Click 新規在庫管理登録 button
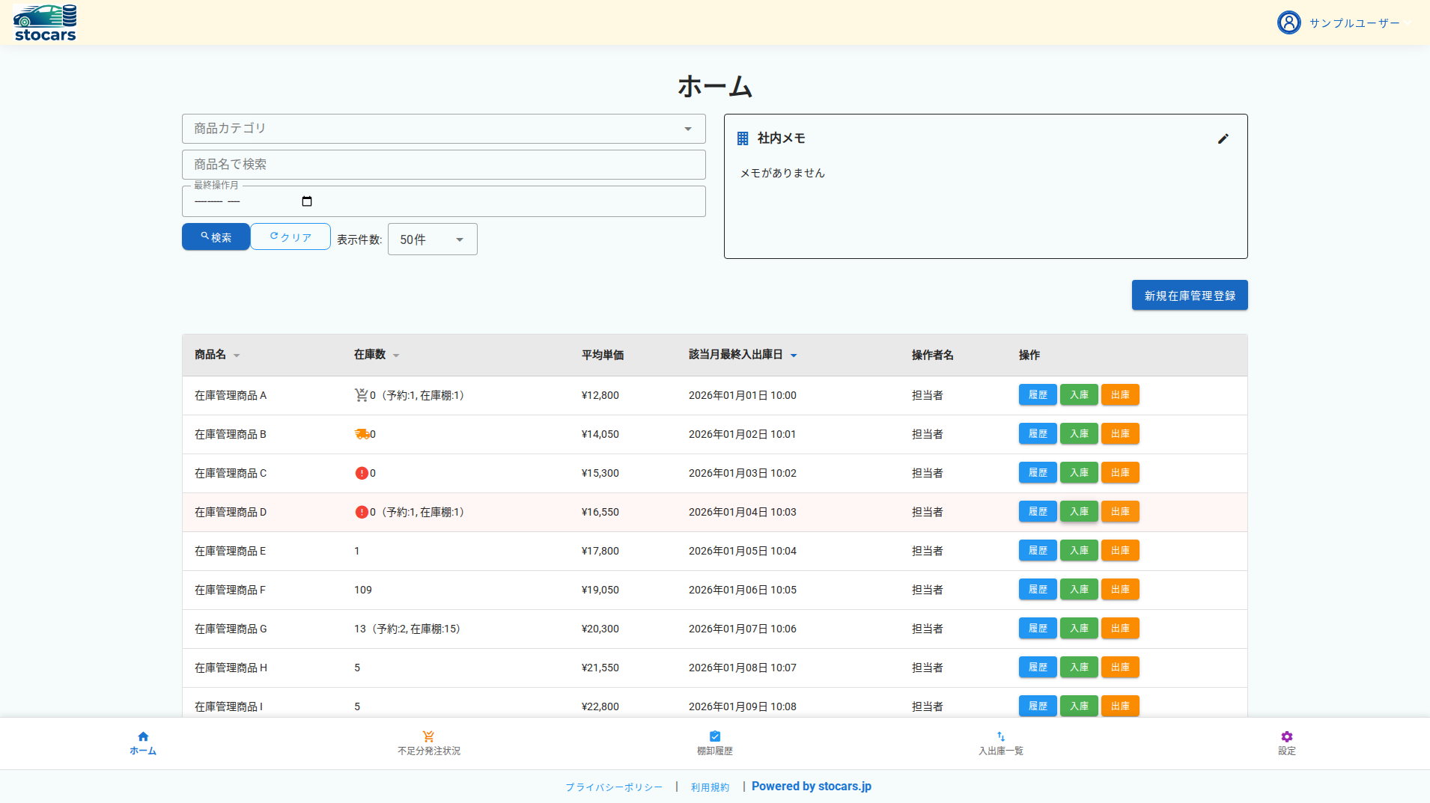The image size is (1430, 803). pyautogui.click(x=1190, y=295)
